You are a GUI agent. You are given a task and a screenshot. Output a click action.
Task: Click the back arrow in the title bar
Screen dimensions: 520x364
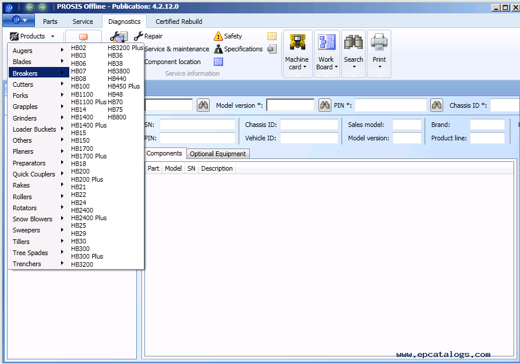pos(30,6)
